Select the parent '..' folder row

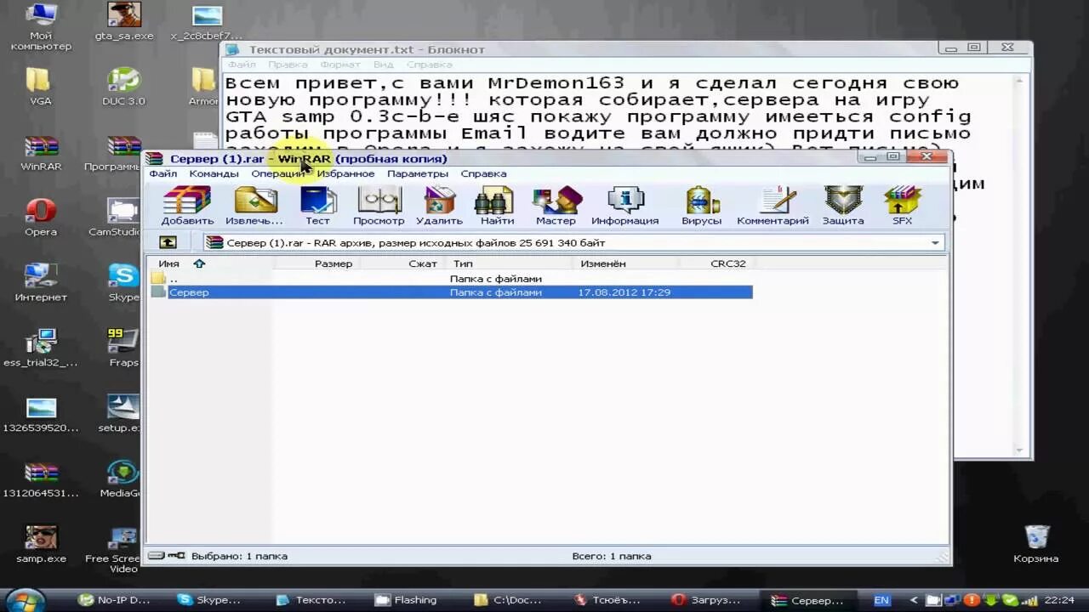(451, 279)
